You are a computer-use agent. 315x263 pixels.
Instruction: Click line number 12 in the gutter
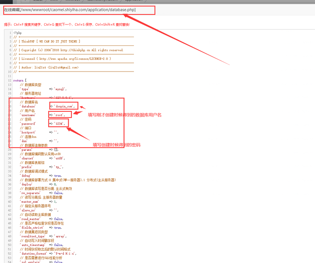click(x=10, y=80)
